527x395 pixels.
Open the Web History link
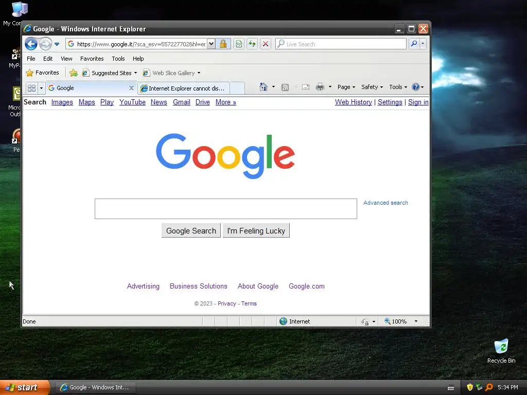tap(354, 102)
